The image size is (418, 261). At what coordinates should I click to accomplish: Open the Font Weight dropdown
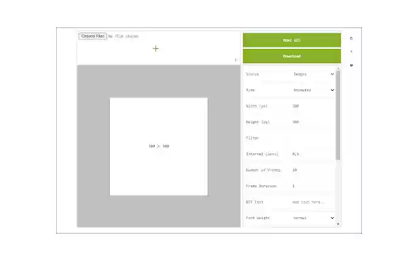[313, 218]
